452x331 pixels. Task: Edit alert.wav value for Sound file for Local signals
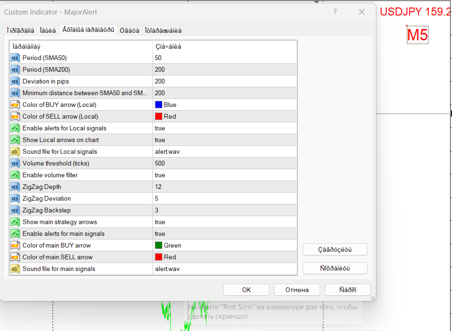tap(224, 152)
